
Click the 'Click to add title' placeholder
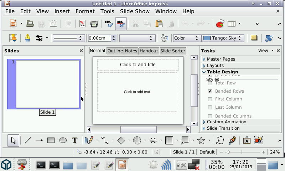(138, 65)
